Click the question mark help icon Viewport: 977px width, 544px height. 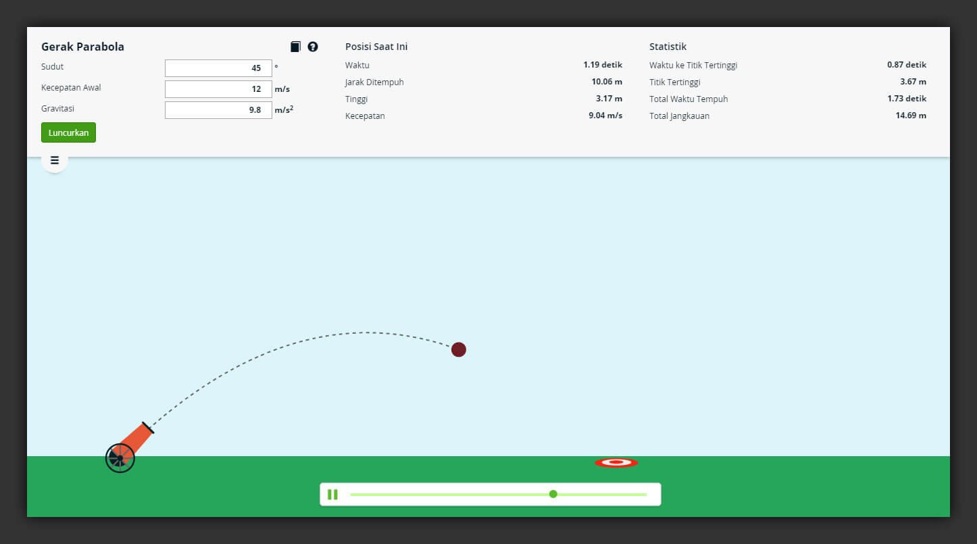tap(313, 47)
